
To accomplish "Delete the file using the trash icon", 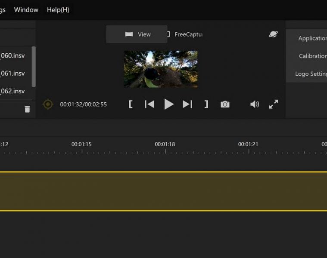I will click(27, 109).
